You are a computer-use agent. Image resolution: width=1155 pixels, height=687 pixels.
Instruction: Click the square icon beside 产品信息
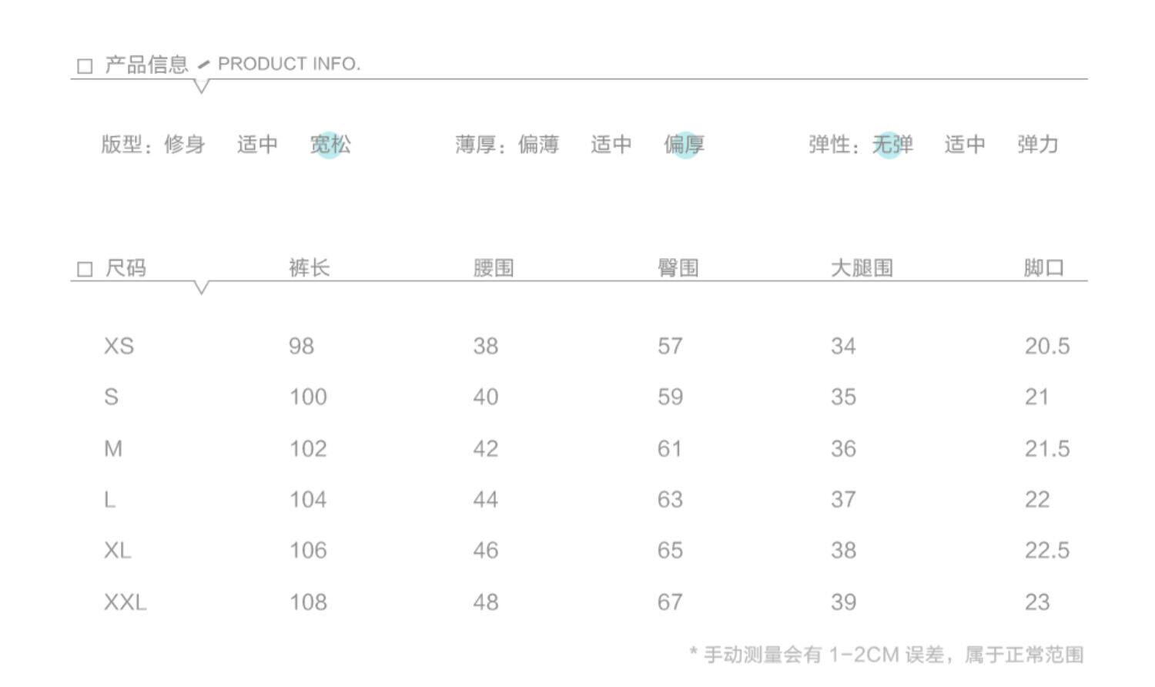pos(85,66)
